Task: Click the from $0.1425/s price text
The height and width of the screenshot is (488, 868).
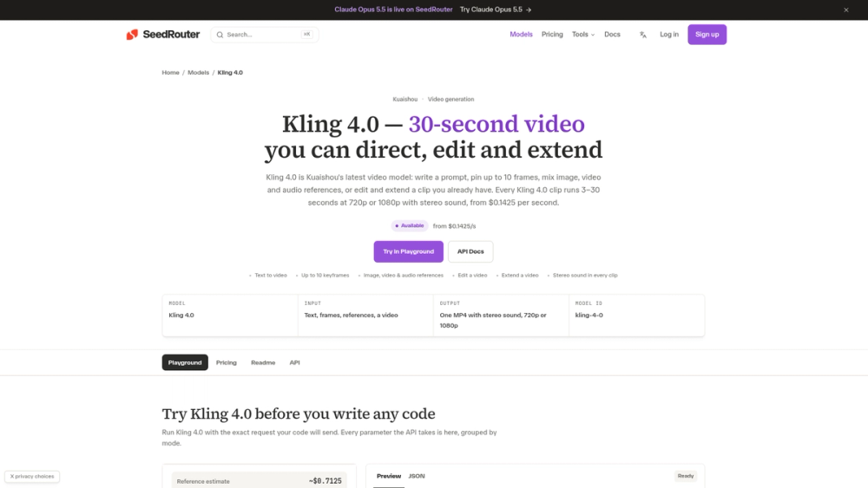Action: 454,226
